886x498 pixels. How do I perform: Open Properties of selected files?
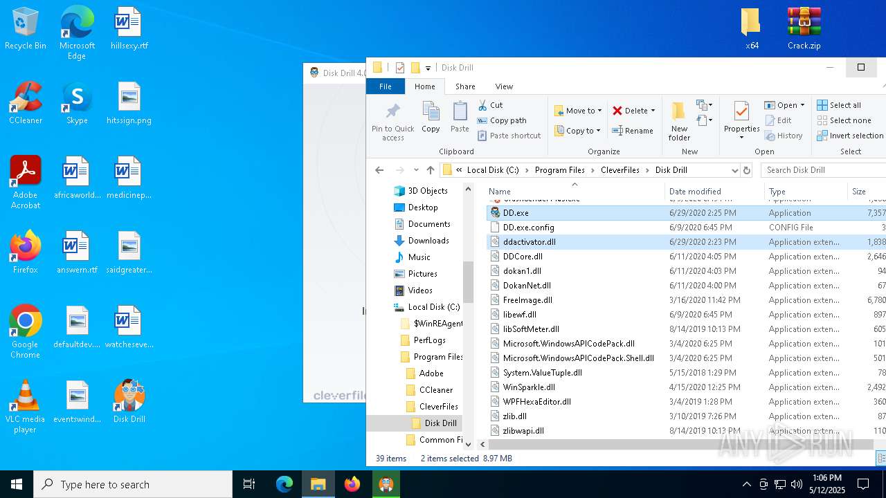[741, 120]
